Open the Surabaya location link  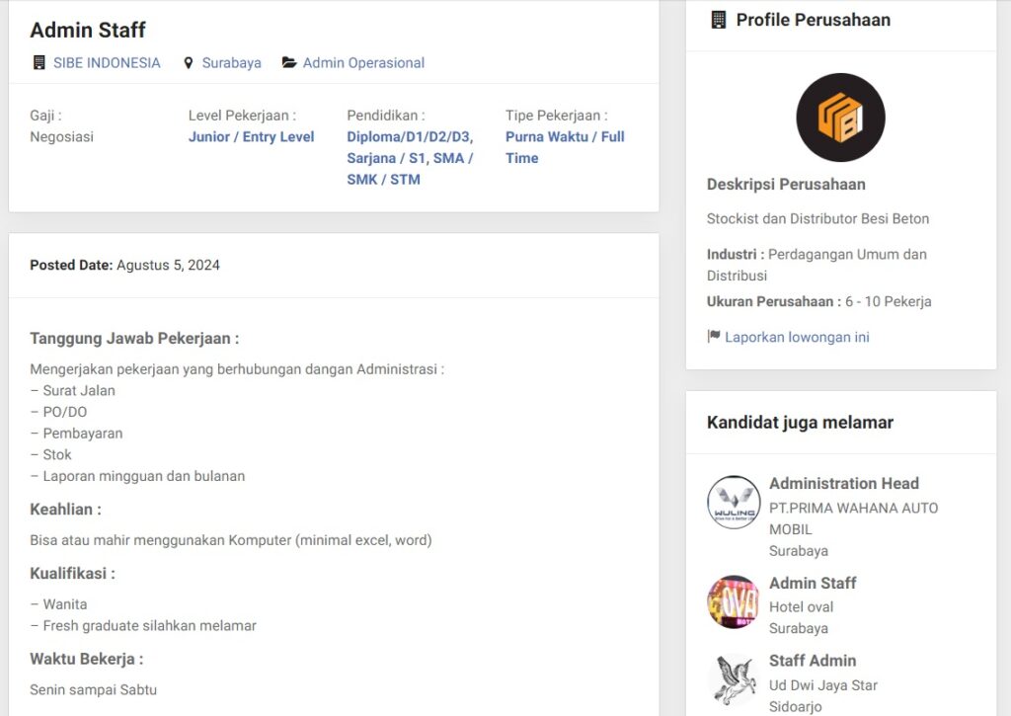tap(232, 63)
